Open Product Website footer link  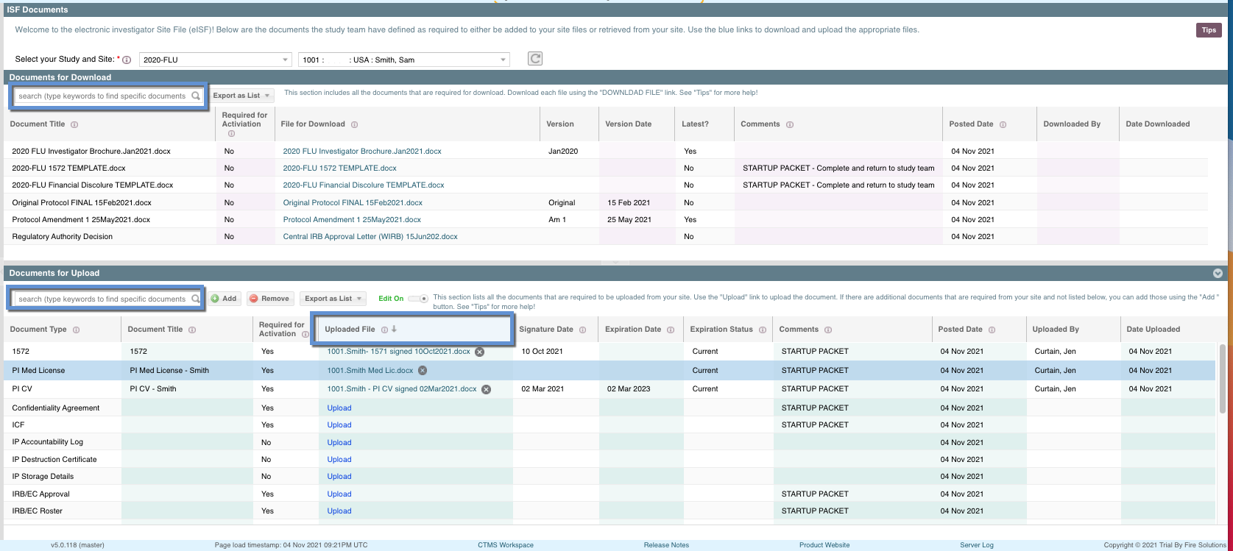pyautogui.click(x=824, y=545)
